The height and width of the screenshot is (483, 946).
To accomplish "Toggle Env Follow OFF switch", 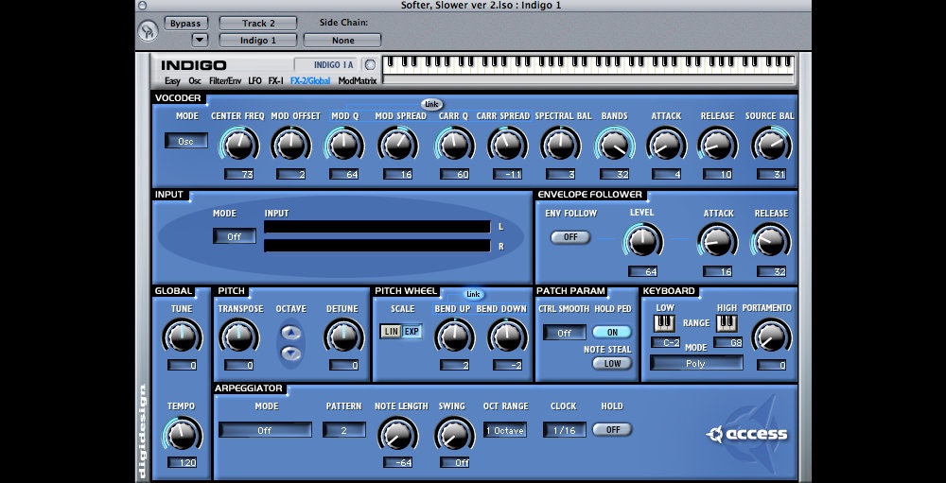I will 570,237.
